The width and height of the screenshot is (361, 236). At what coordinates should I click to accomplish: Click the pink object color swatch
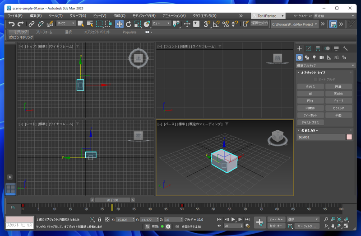[349, 137]
